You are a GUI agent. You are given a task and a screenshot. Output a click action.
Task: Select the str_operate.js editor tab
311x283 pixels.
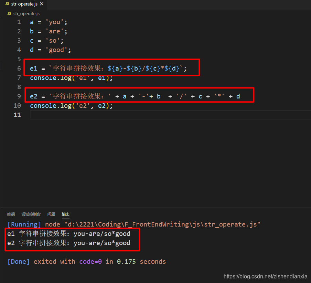coord(24,4)
